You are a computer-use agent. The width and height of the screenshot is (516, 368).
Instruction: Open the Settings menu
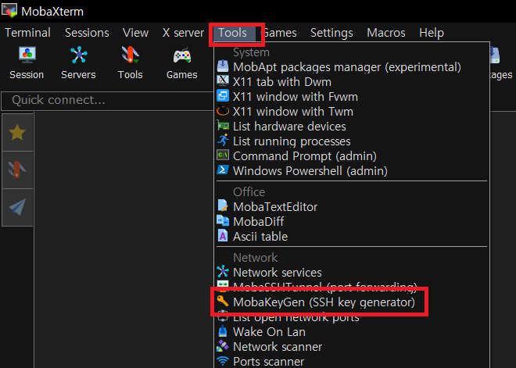[x=331, y=33]
